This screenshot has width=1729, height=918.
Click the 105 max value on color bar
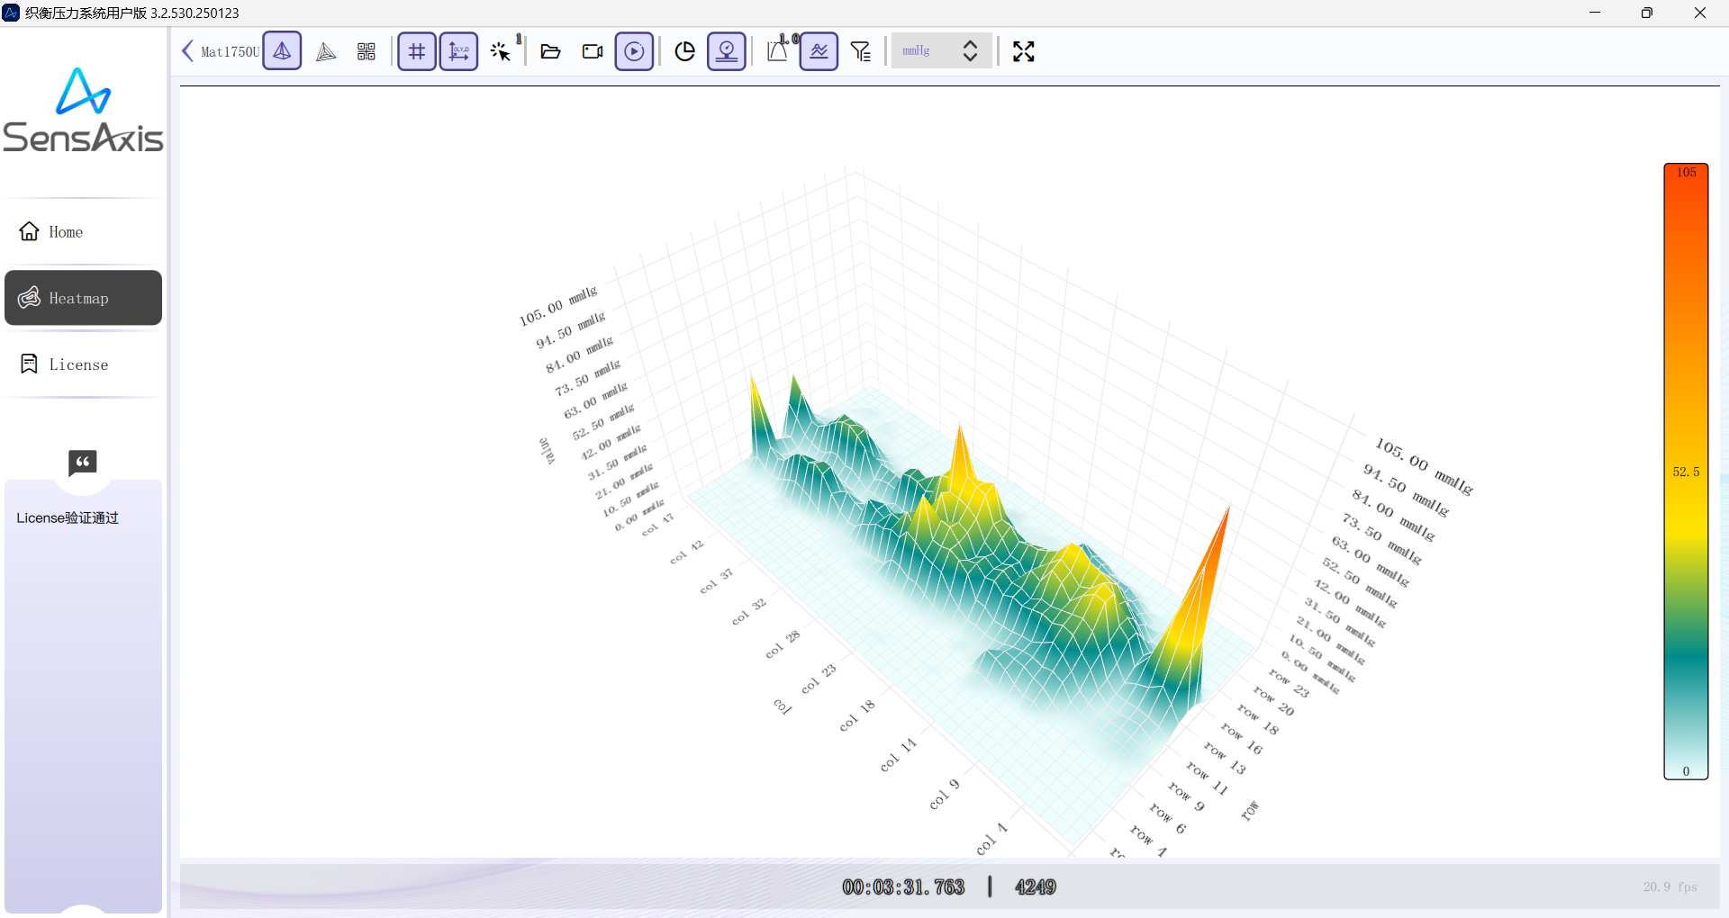pyautogui.click(x=1687, y=172)
